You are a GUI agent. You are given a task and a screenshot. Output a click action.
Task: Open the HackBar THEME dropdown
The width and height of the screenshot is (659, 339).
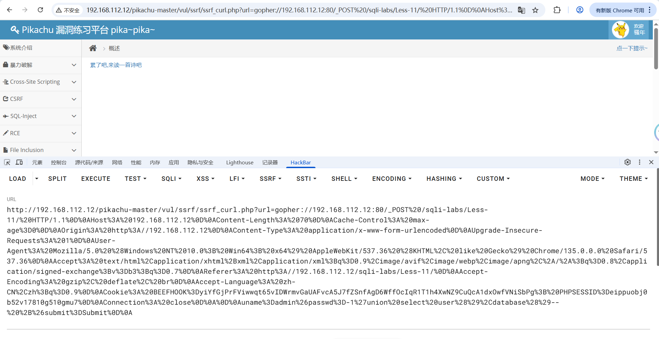pos(634,179)
